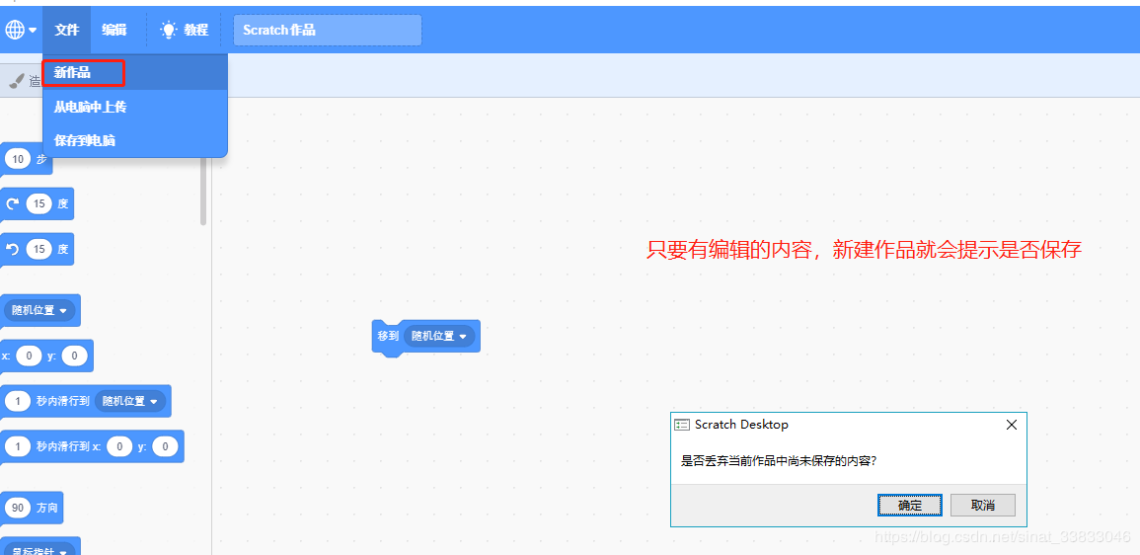This screenshot has height=555, width=1140.
Task: Click the 15 value in counterclockwise turn block
Action: pos(39,250)
